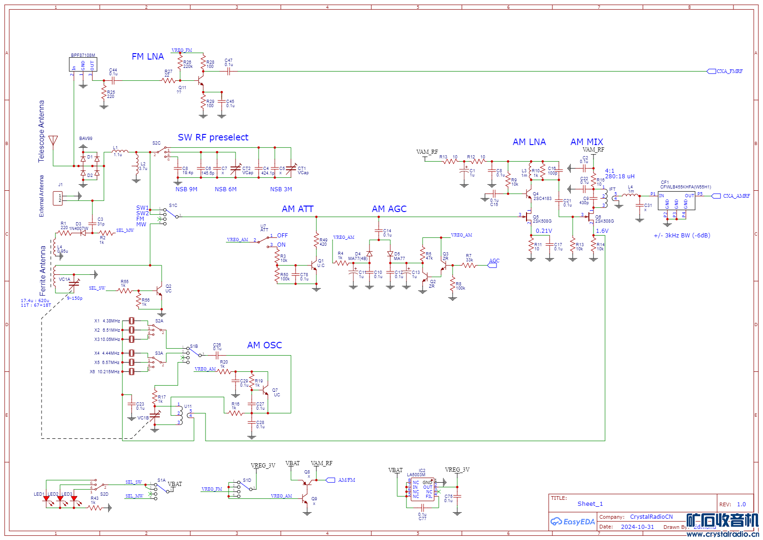Select the CF1 ceramic filter block
Viewport: 763px width, 540px height.
(677, 200)
